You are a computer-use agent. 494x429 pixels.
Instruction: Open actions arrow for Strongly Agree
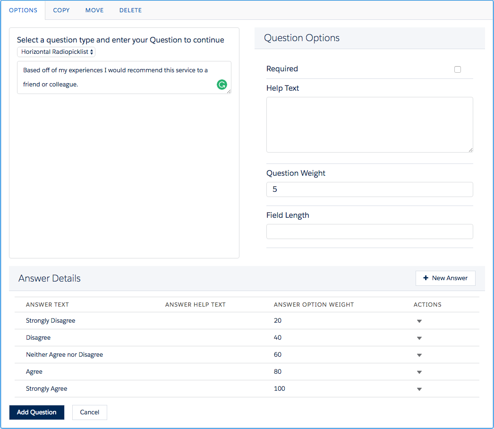(419, 389)
